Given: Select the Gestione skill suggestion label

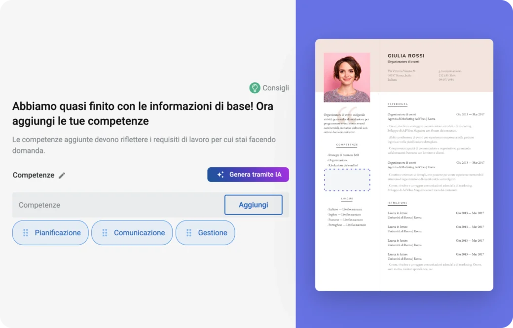Looking at the screenshot, I should point(213,233).
